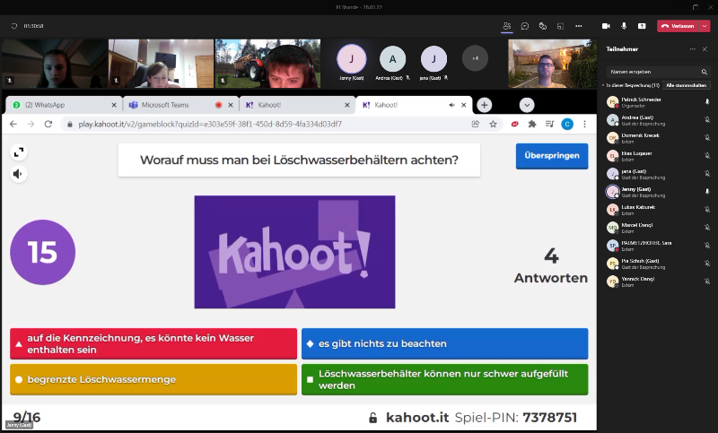
Task: Toggle the participants list icon
Action: (507, 26)
